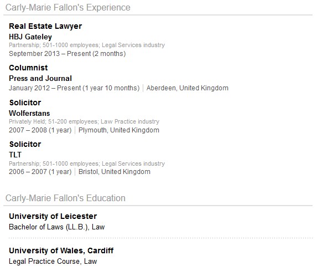Click the Legal Practice Course, Law text
The width and height of the screenshot is (317, 271).
pyautogui.click(x=53, y=262)
